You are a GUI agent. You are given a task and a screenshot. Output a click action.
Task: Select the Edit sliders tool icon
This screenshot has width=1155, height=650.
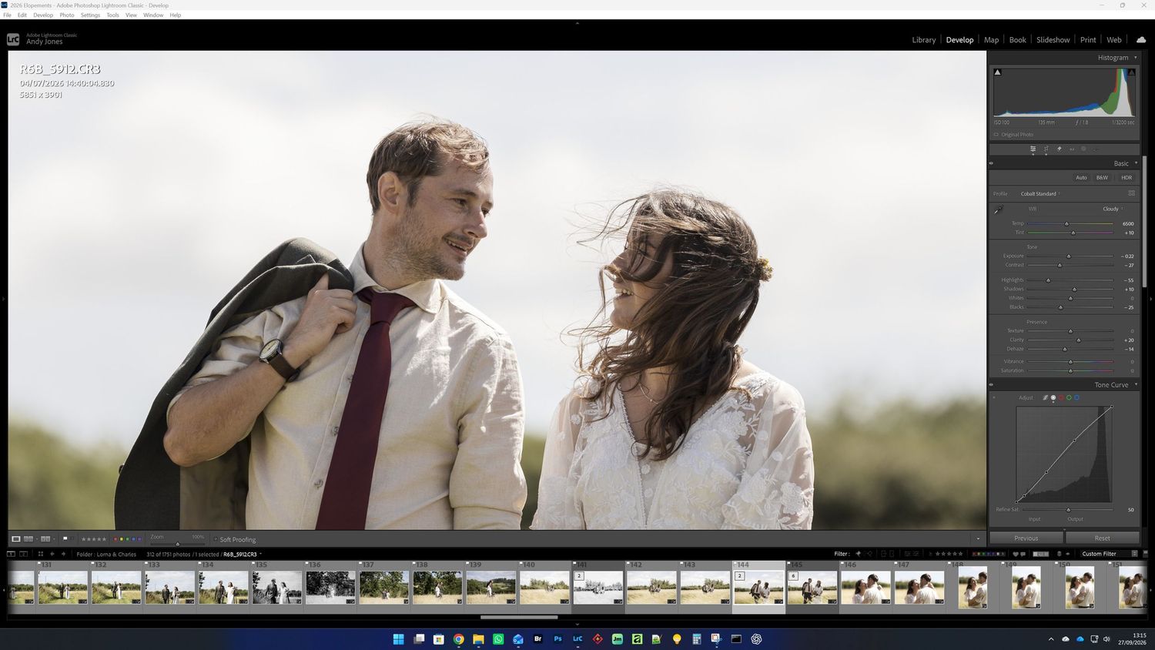1033,149
